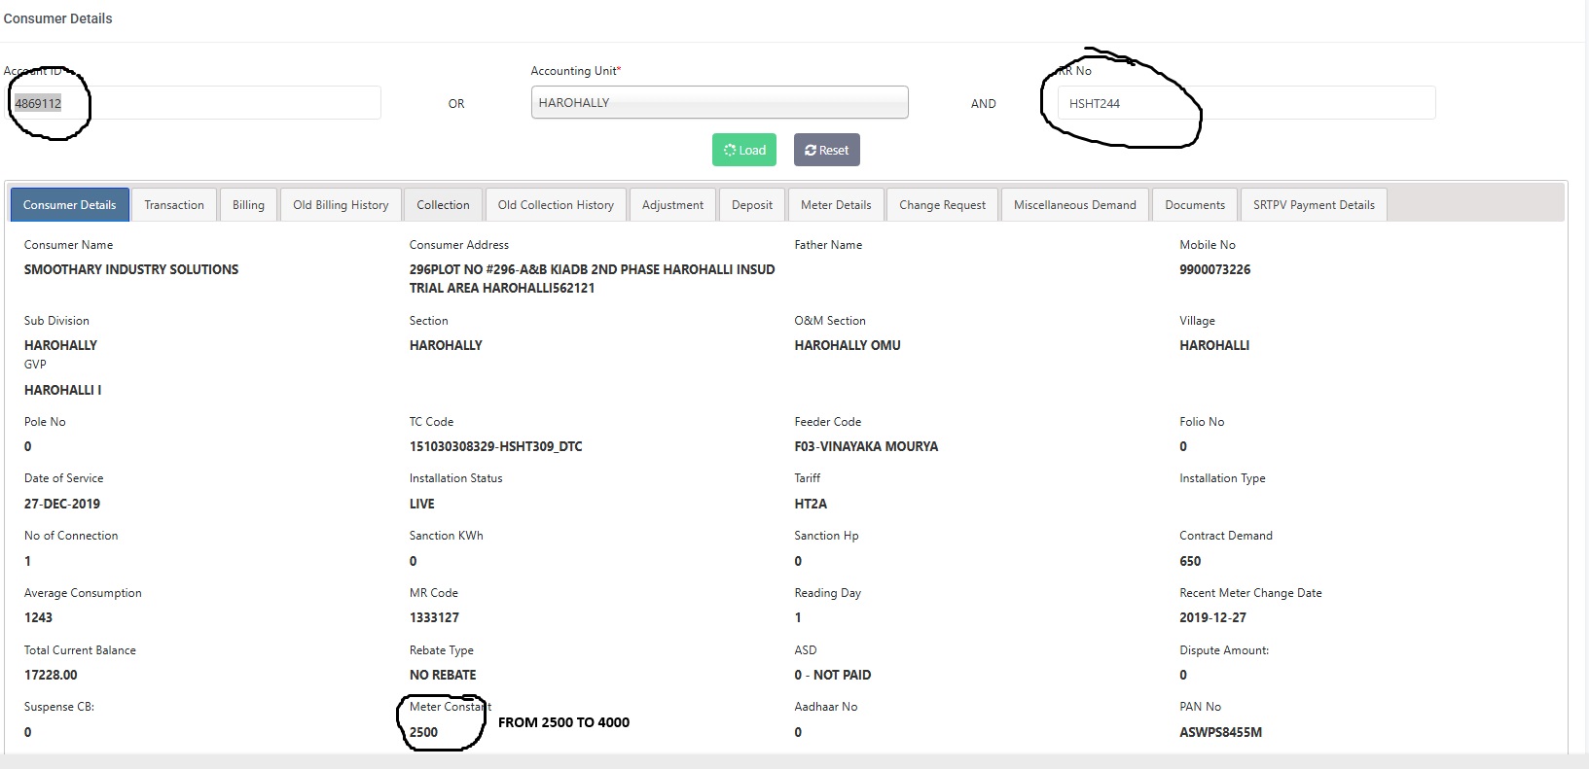
Task: Open the Billing tab
Action: [248, 205]
